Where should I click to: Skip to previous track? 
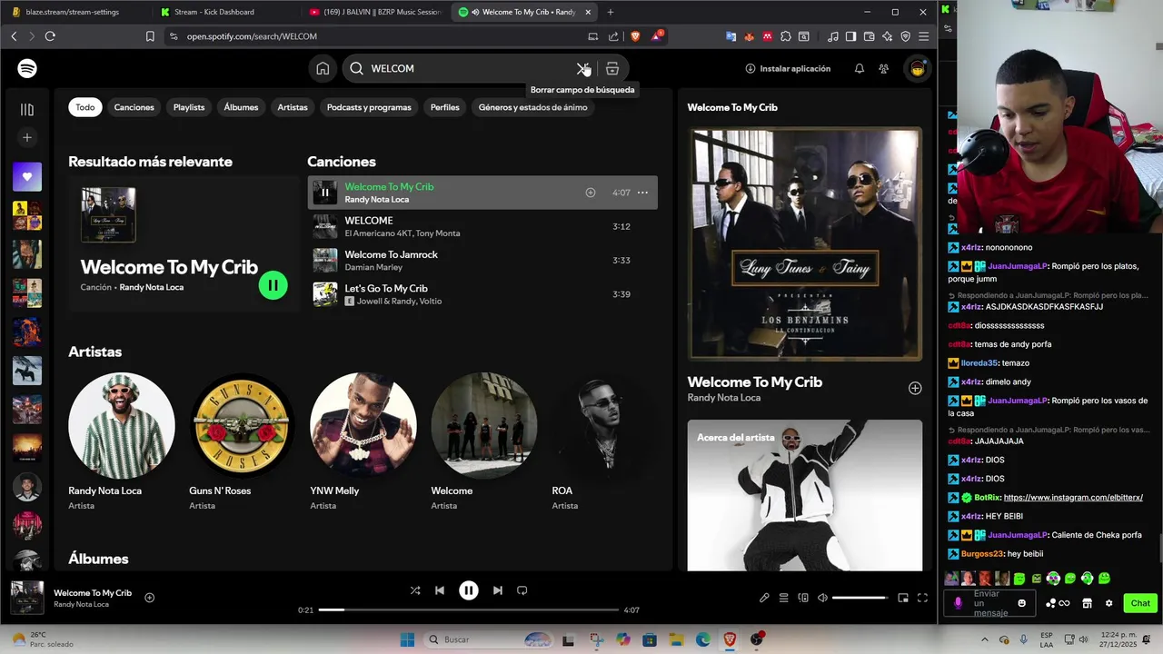point(440,590)
